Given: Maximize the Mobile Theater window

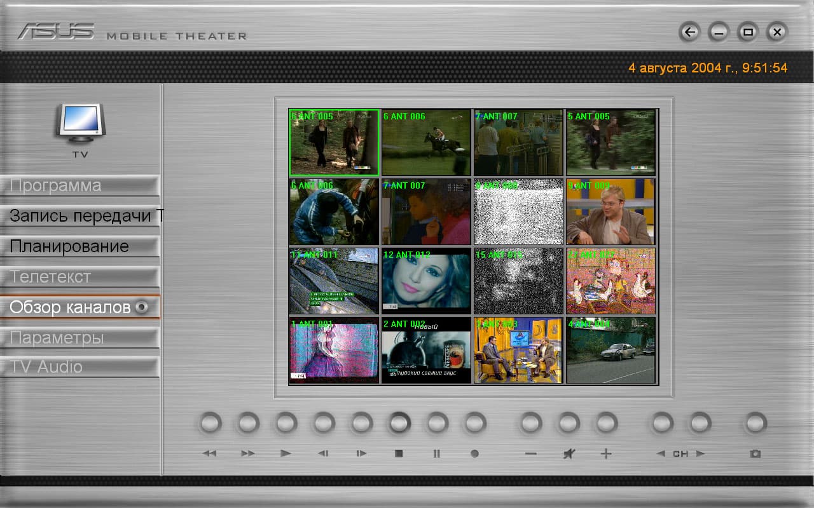Looking at the screenshot, I should (x=748, y=32).
